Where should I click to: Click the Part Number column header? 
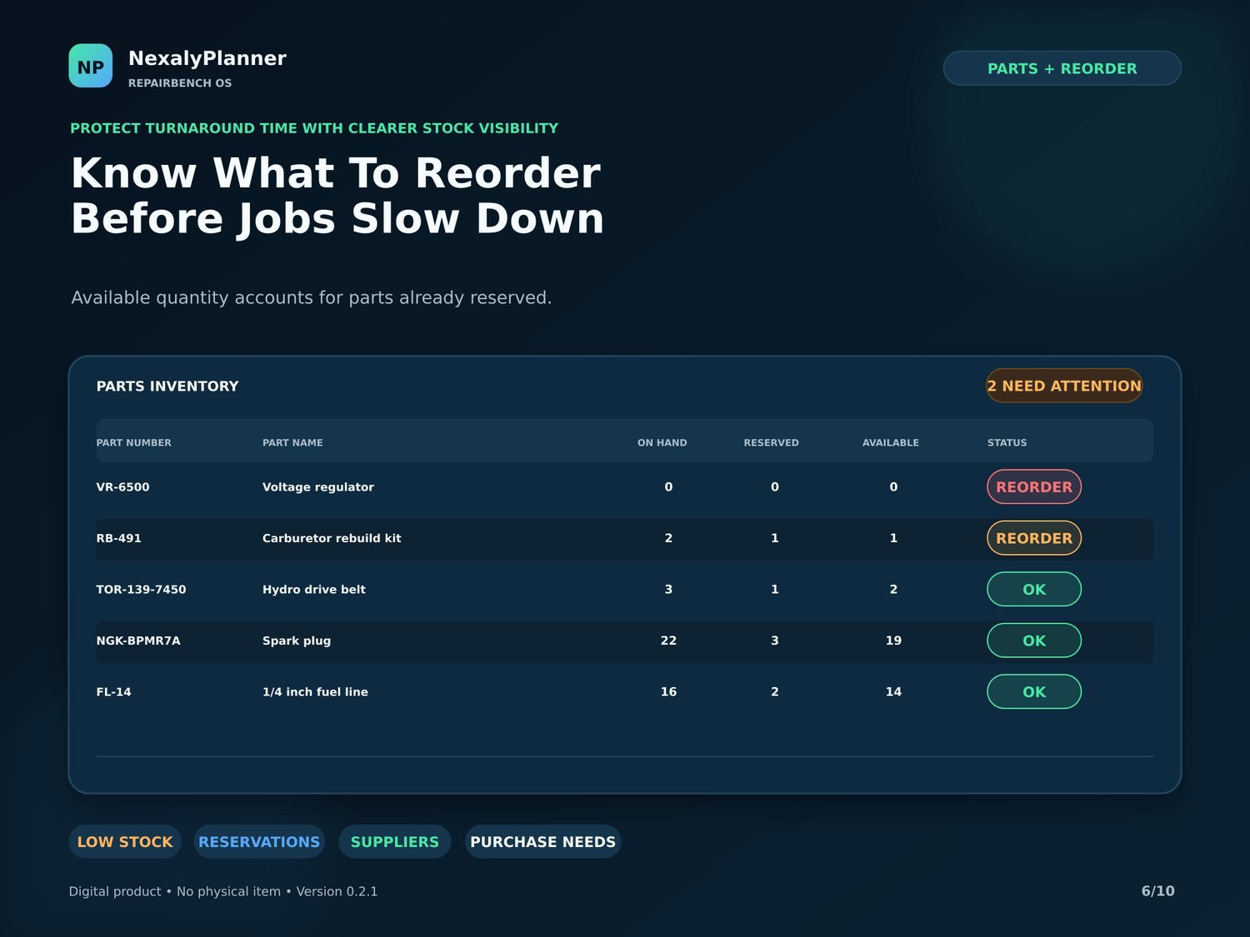[134, 443]
